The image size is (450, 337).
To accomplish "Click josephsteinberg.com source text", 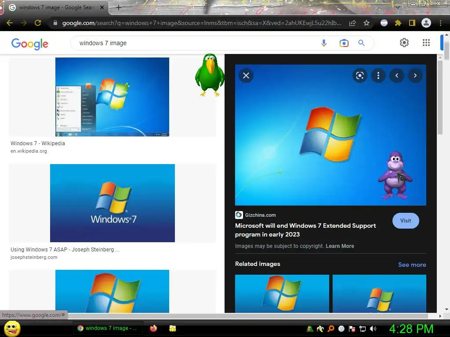I will [x=34, y=257].
